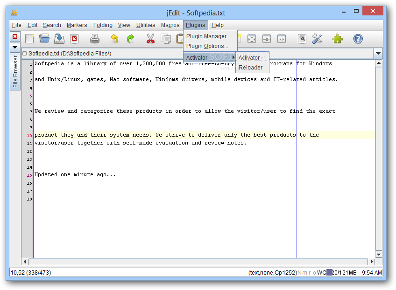396x290 pixels.
Task: Copy selection with the copy icon
Action: (x=166, y=39)
